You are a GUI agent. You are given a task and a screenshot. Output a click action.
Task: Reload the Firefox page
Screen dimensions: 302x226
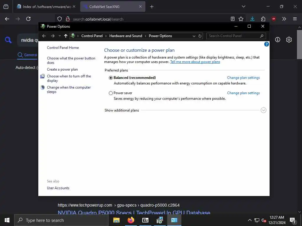click(x=28, y=19)
